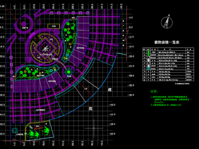Select the yellow rectangle near the top plaza
Image resolution: width=199 pixels, height=149 pixels.
tap(54, 26)
